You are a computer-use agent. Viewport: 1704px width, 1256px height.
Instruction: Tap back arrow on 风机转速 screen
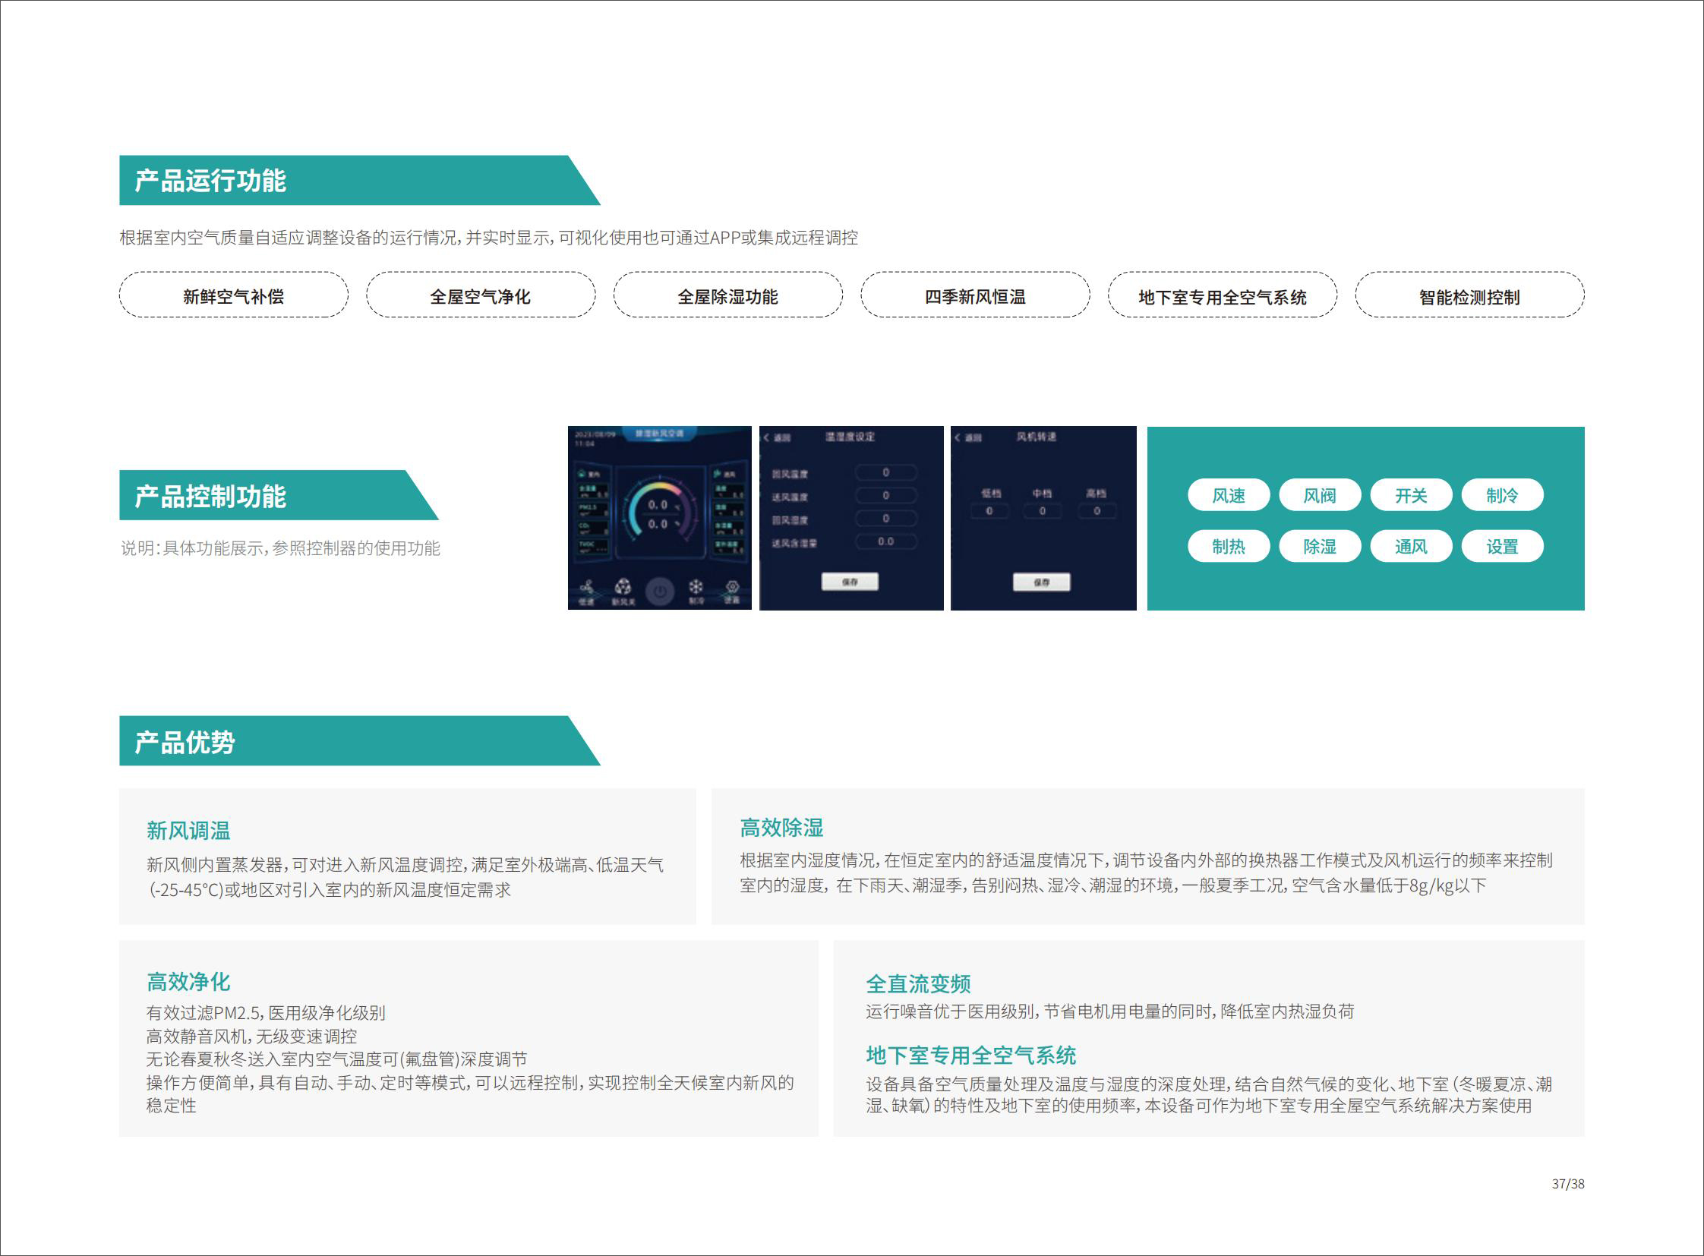(x=958, y=437)
